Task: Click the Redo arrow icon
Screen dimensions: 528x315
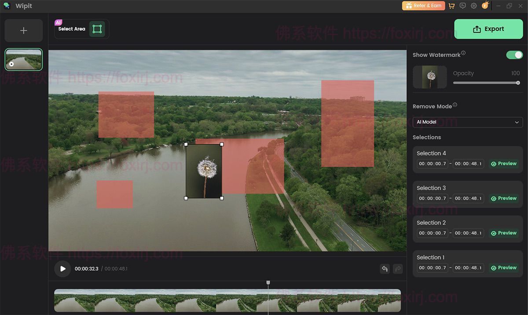Action: (x=398, y=268)
